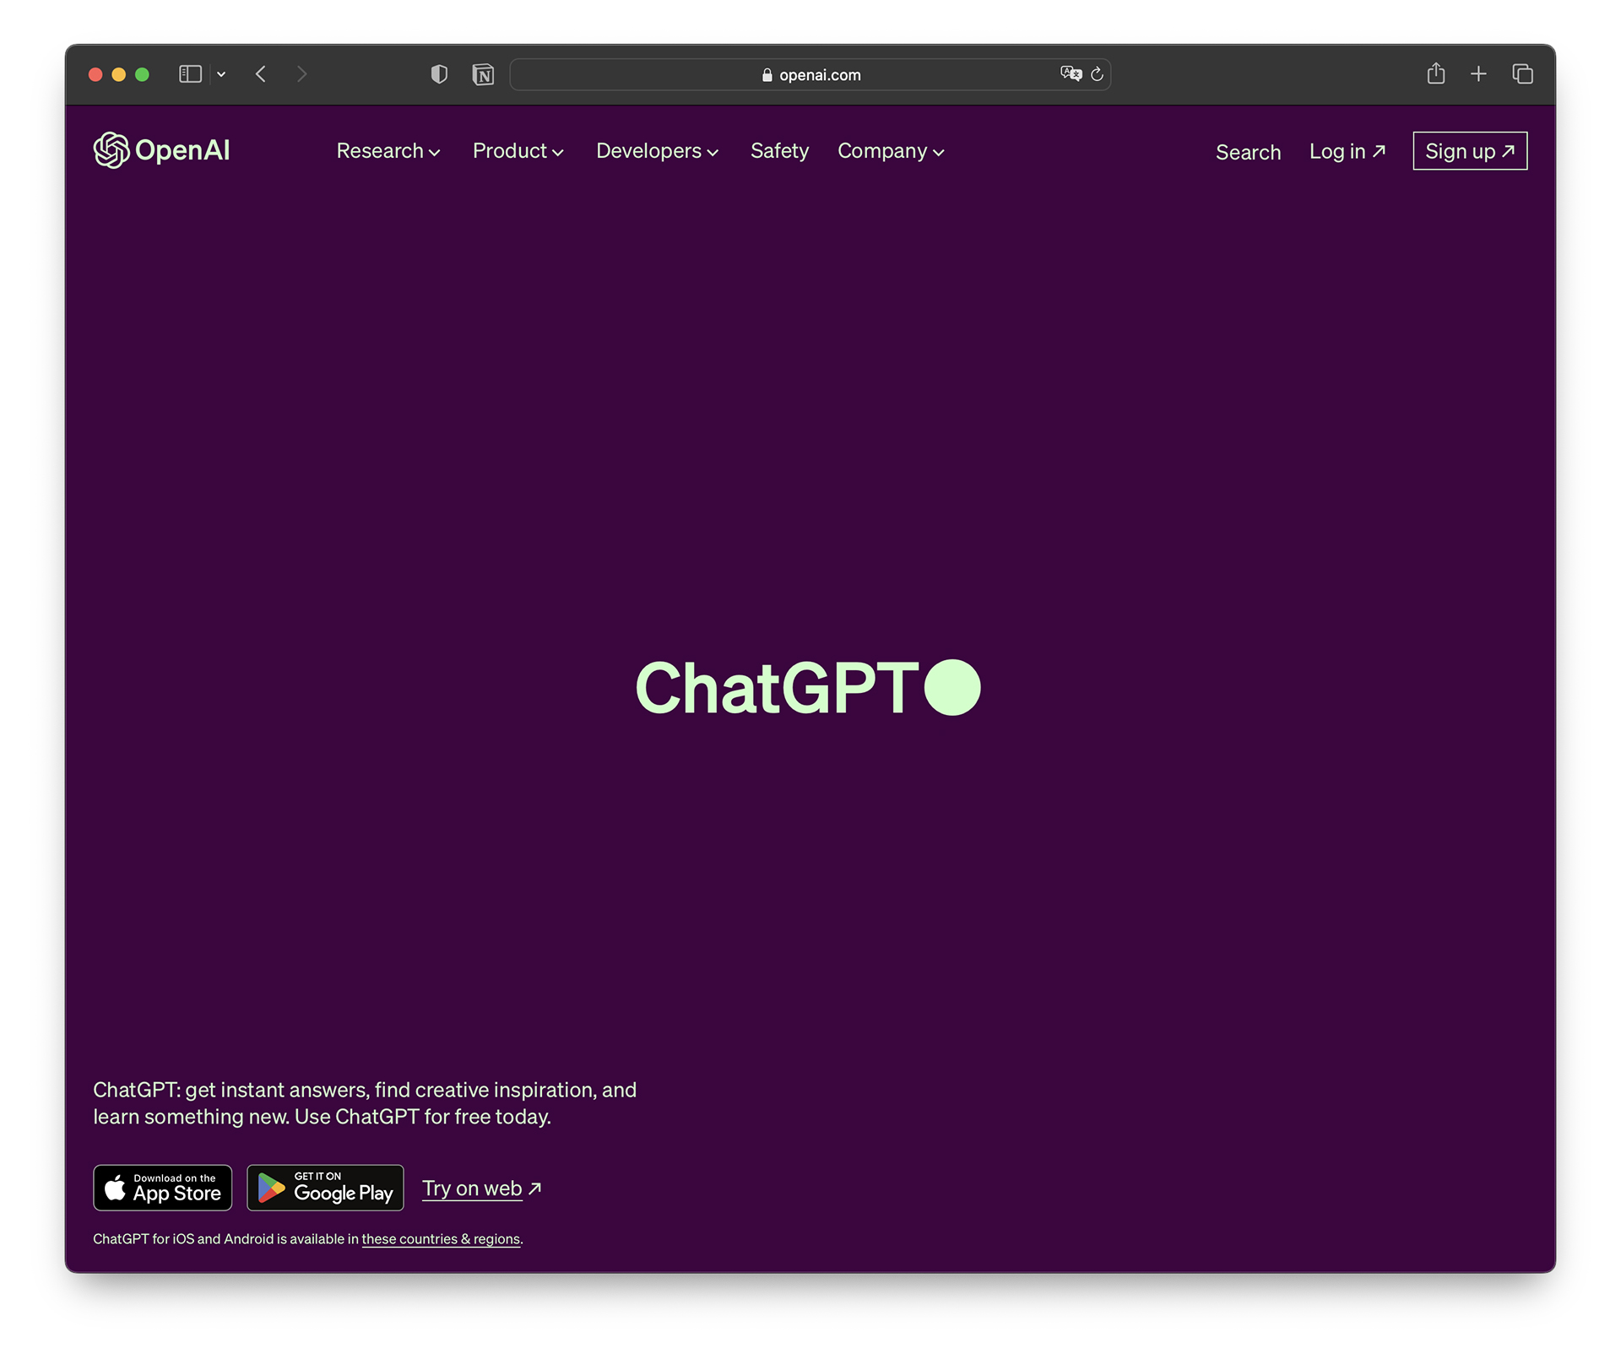Click the Try on web link

tap(481, 1188)
